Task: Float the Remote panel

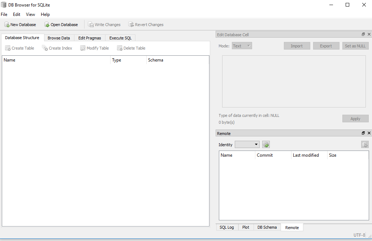Action: [x=363, y=133]
